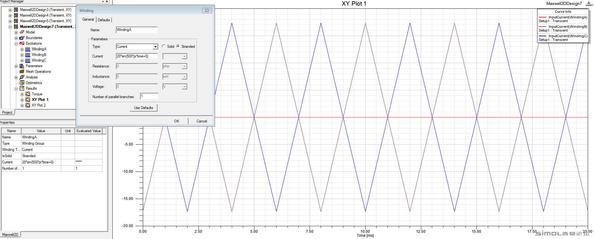Click the blue InputCurrent(WindingC) legend line
The image size is (594, 239).
543,36
